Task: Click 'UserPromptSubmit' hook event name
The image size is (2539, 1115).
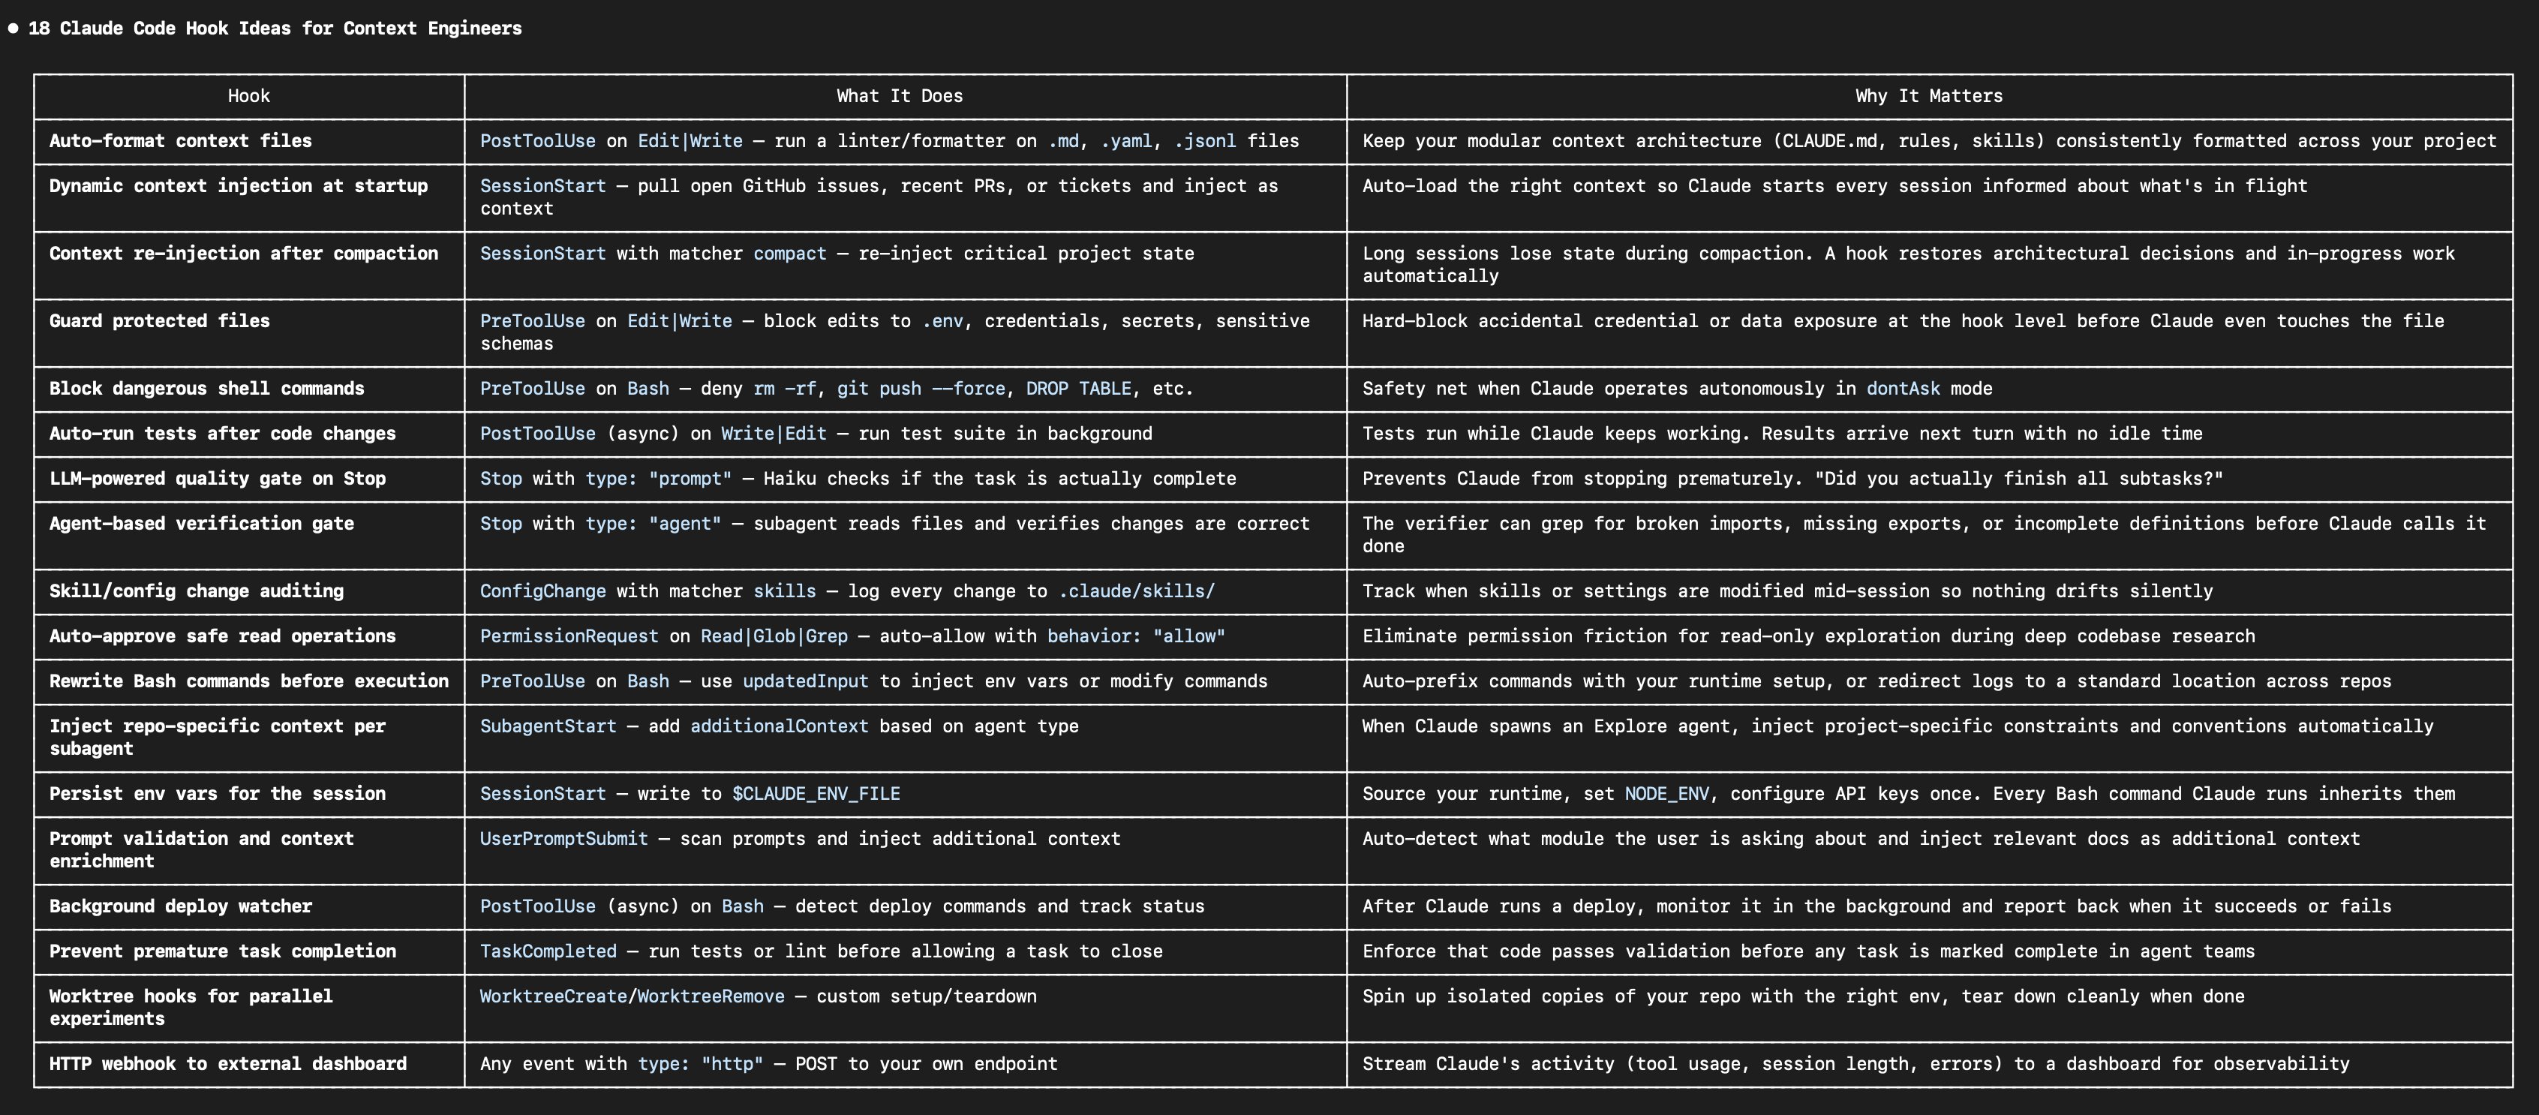Action: click(x=563, y=839)
